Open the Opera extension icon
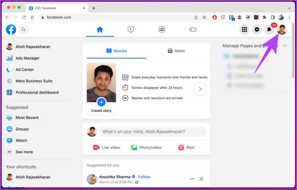This screenshot has width=297, height=190. click(x=215, y=17)
